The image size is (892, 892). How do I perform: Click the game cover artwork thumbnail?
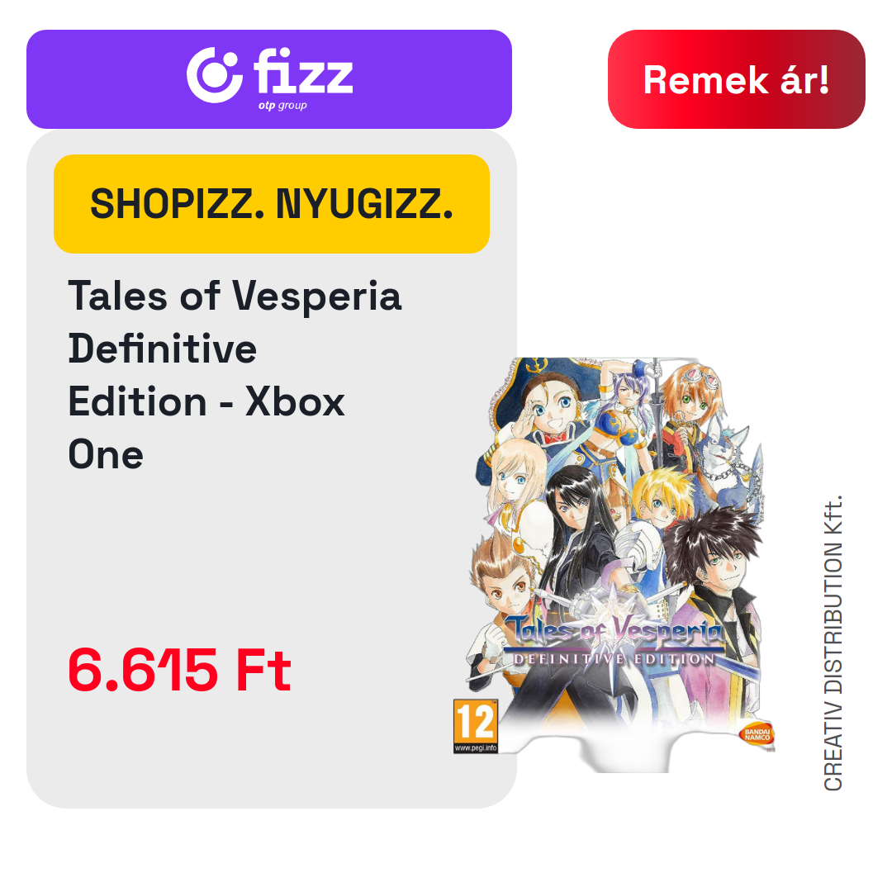pos(614,564)
